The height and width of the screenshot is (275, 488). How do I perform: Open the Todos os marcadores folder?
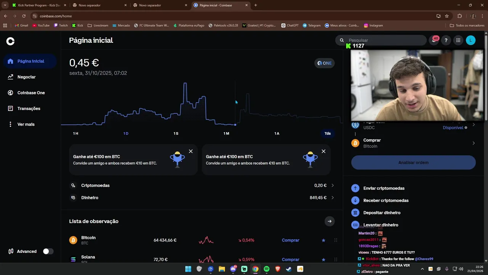click(467, 26)
